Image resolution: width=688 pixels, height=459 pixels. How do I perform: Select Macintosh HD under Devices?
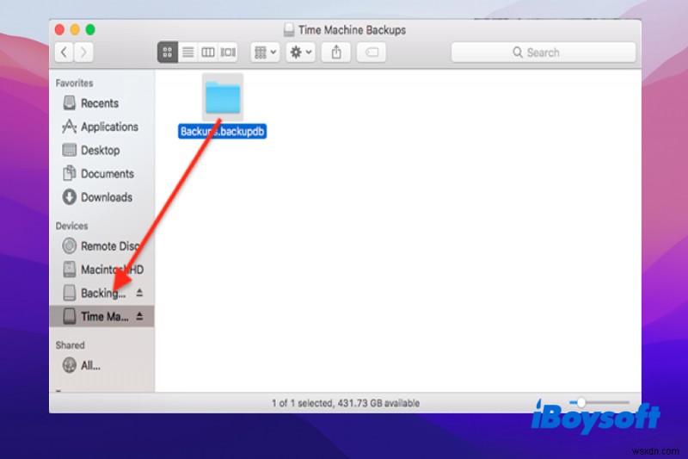click(101, 270)
